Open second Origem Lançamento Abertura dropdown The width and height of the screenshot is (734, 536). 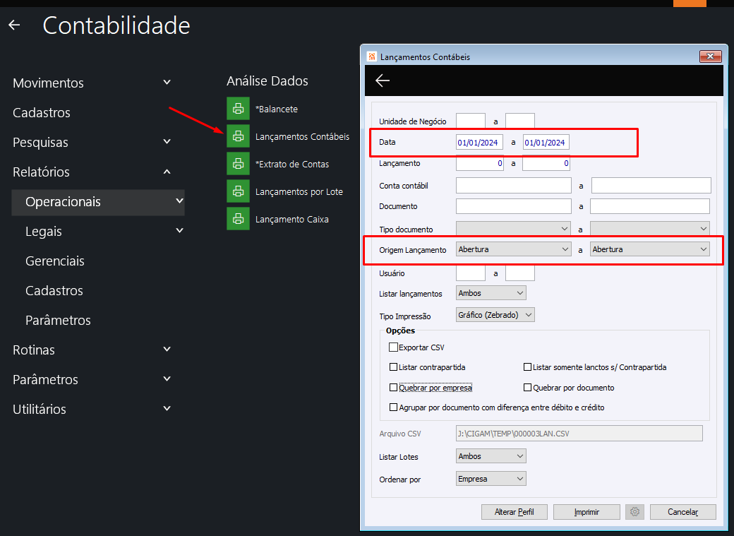650,249
